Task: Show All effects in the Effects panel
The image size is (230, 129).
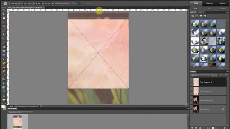Action: coord(205,16)
